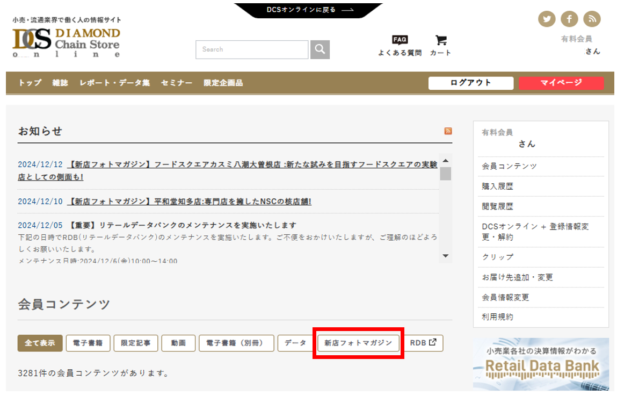
Task: Open the RSS feed icon in header
Action: point(592,19)
